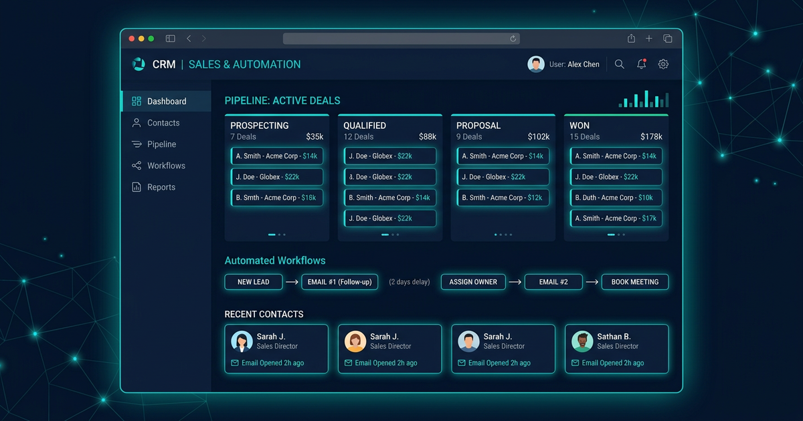This screenshot has width=803, height=421.
Task: Open the B. Duth Acme Corp $10k deal
Action: click(616, 198)
